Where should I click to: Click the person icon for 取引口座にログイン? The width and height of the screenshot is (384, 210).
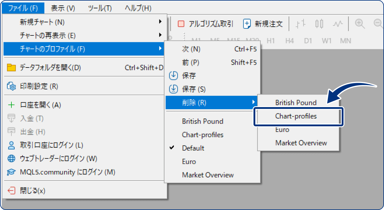click(x=11, y=145)
